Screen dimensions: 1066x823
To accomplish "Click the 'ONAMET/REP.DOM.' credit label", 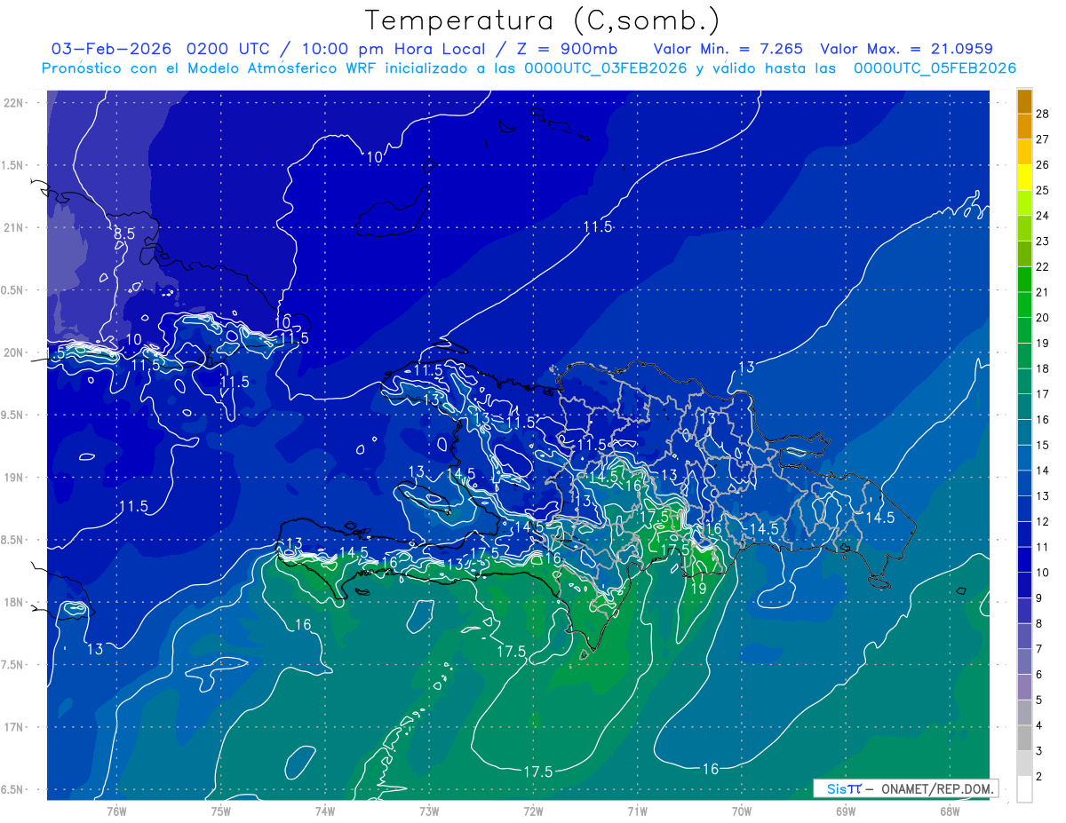I will [x=936, y=788].
